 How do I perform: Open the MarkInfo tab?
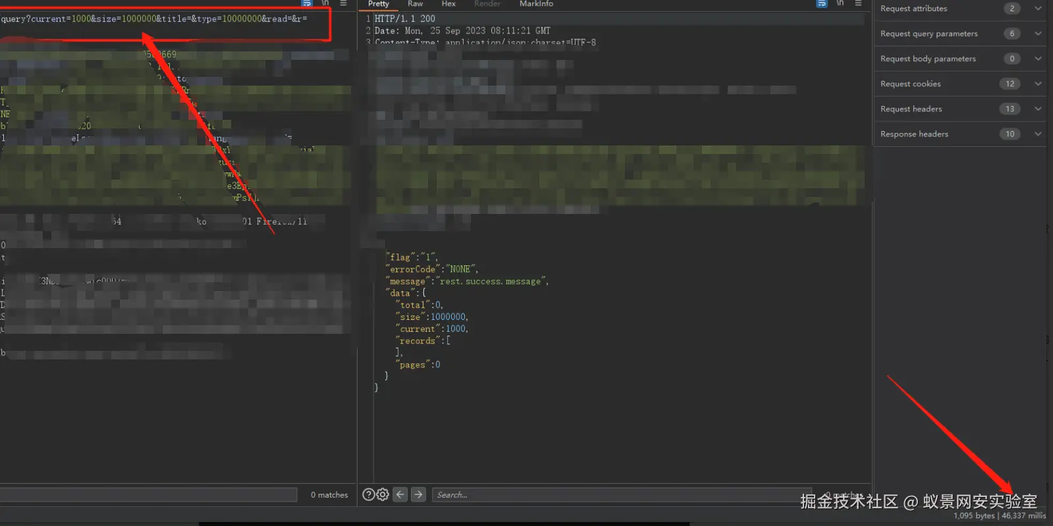click(536, 4)
